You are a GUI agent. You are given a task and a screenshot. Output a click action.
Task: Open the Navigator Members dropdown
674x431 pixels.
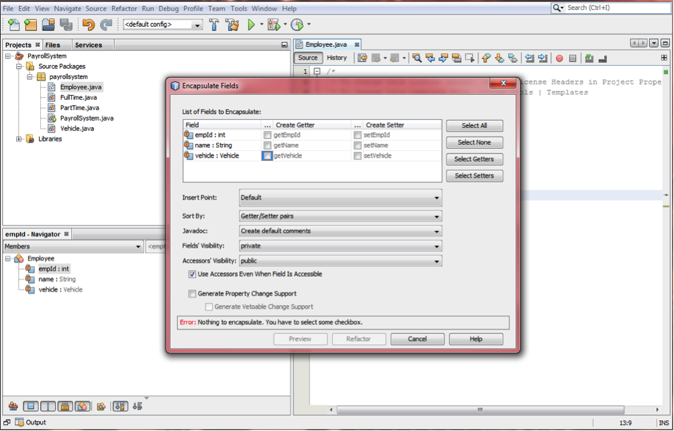pos(73,247)
